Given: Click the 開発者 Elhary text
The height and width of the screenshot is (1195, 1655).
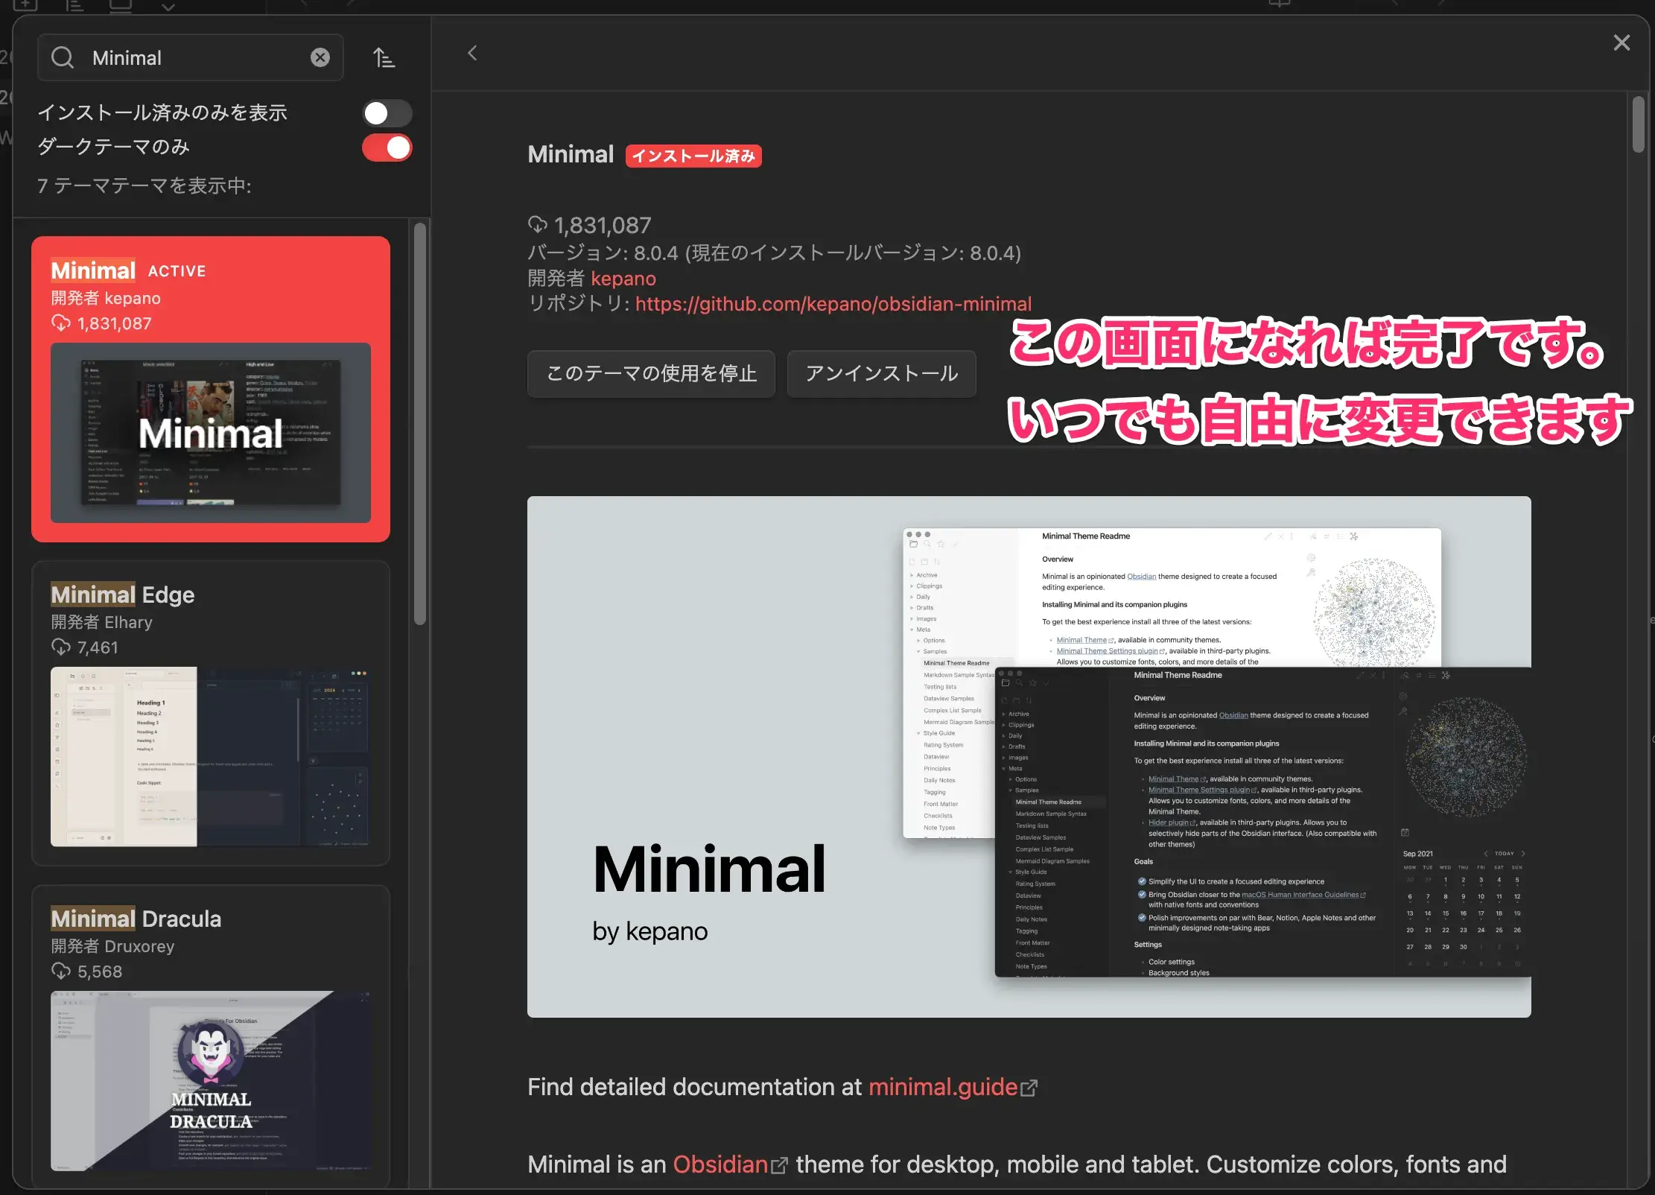Looking at the screenshot, I should click(x=101, y=622).
